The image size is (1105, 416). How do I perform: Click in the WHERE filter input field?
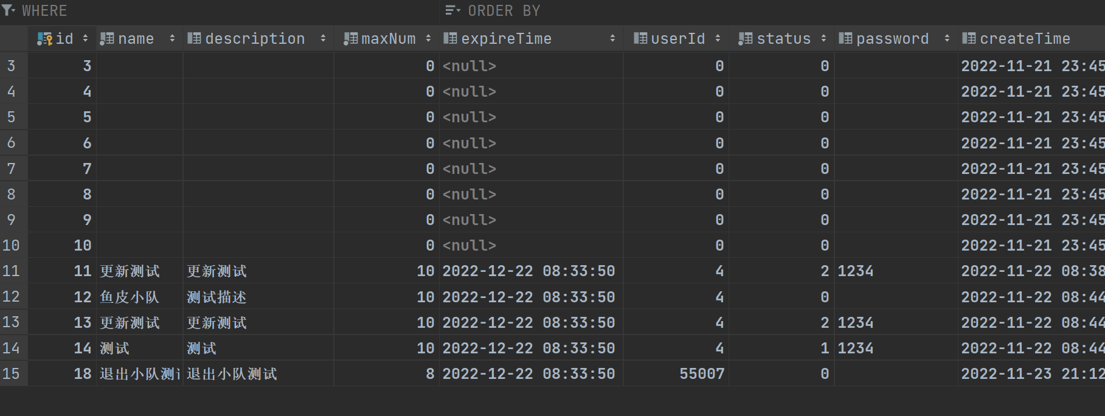243,11
